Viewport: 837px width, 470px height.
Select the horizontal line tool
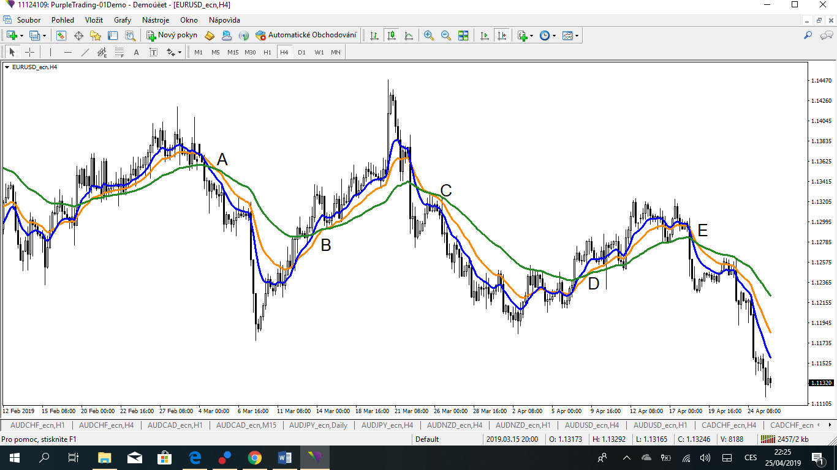68,52
